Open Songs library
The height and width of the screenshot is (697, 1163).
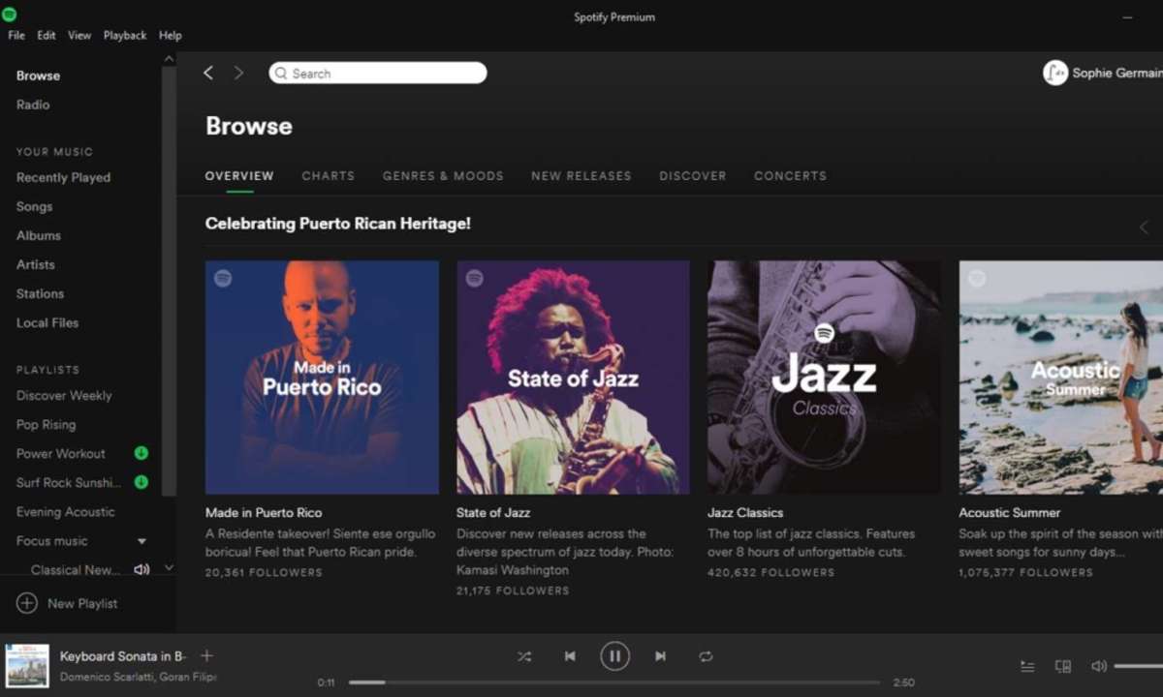coord(34,206)
